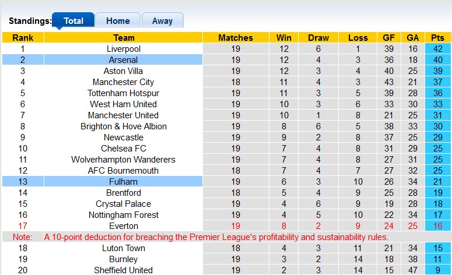Select Tottenham Hotspur team name
The width and height of the screenshot is (452, 275).
coord(124,93)
